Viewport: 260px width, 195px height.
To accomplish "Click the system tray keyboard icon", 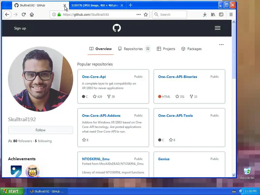I will coord(234,191).
